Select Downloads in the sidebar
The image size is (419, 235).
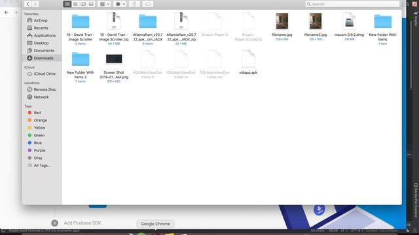click(x=42, y=58)
